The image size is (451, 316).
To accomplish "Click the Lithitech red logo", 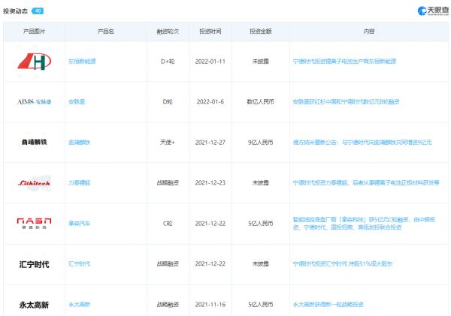I will pos(34,182).
